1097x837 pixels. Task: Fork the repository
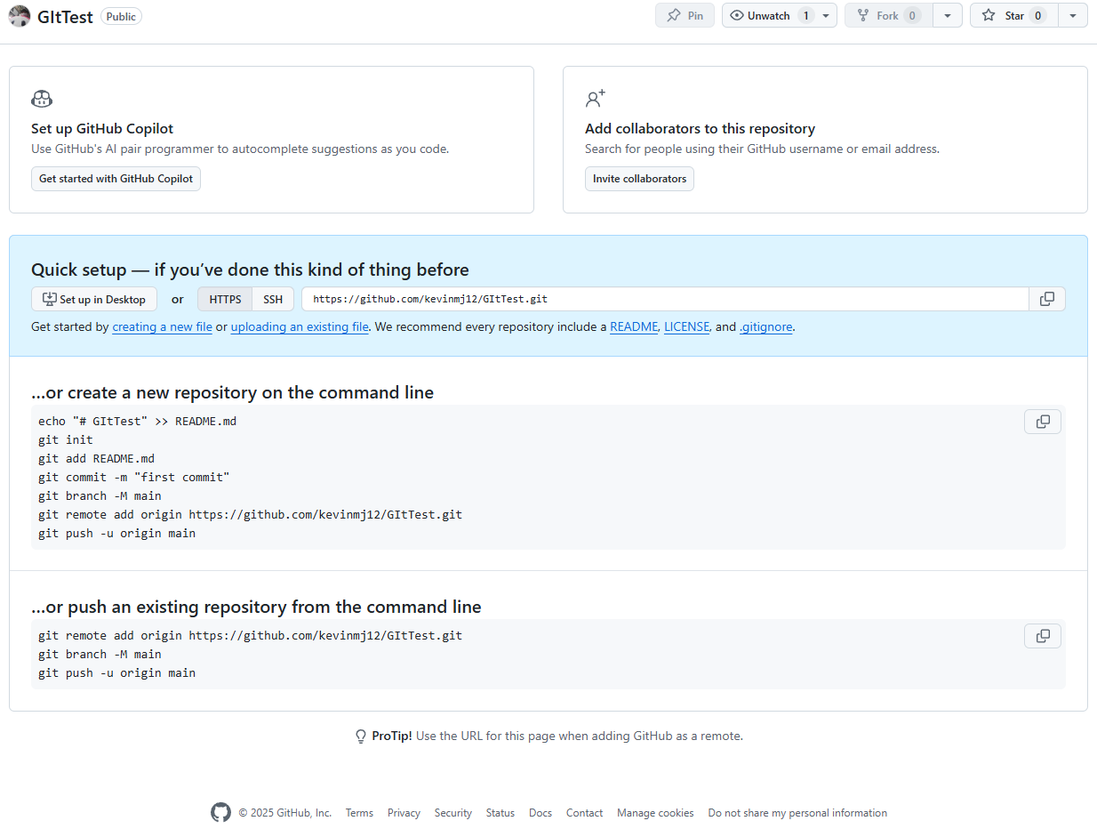(x=888, y=16)
